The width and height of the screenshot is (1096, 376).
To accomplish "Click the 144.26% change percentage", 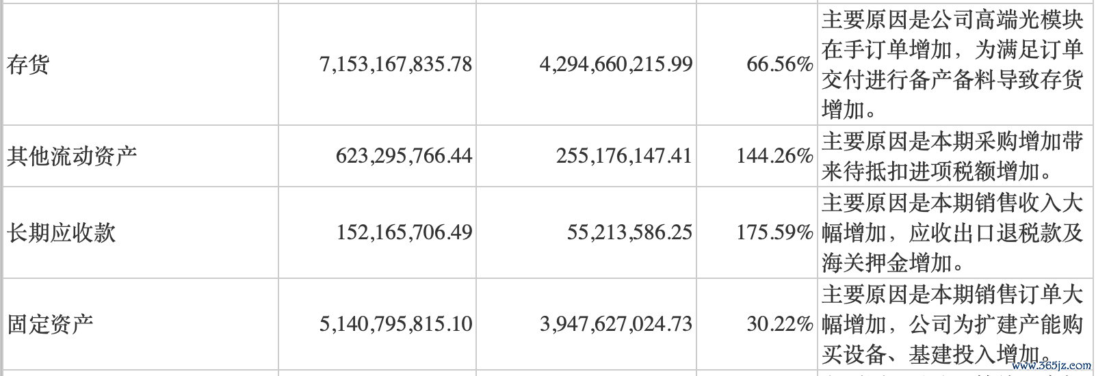I will 774,156.
